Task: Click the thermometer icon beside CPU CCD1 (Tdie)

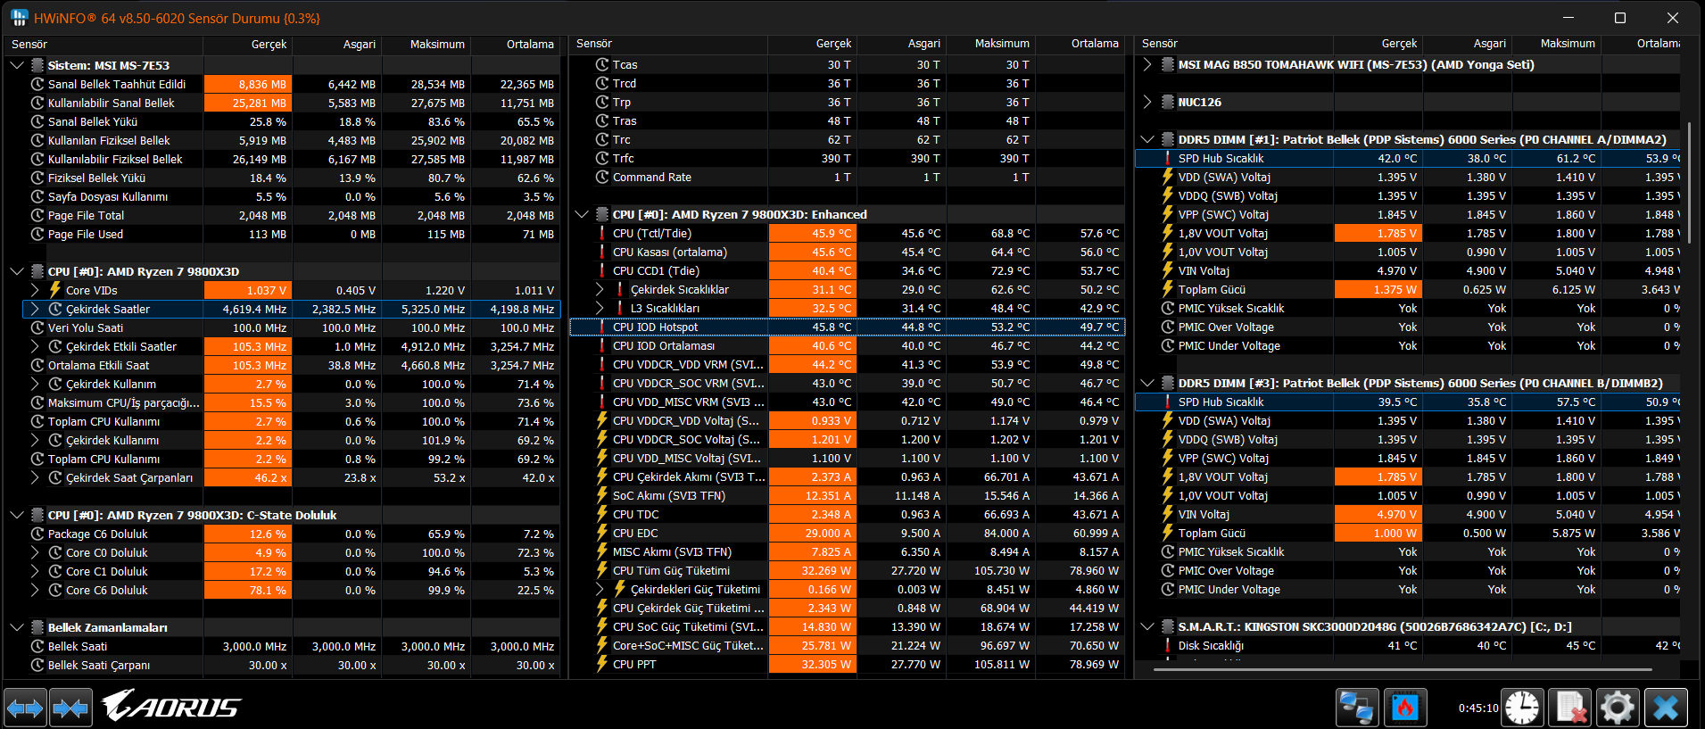Action: pos(602,271)
